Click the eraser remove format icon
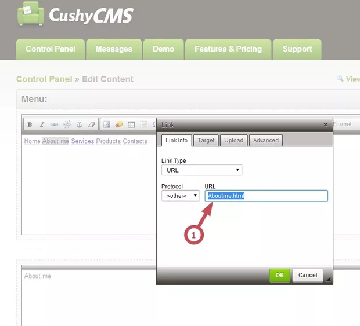Viewport: 360px width, 326px height. pos(92,124)
